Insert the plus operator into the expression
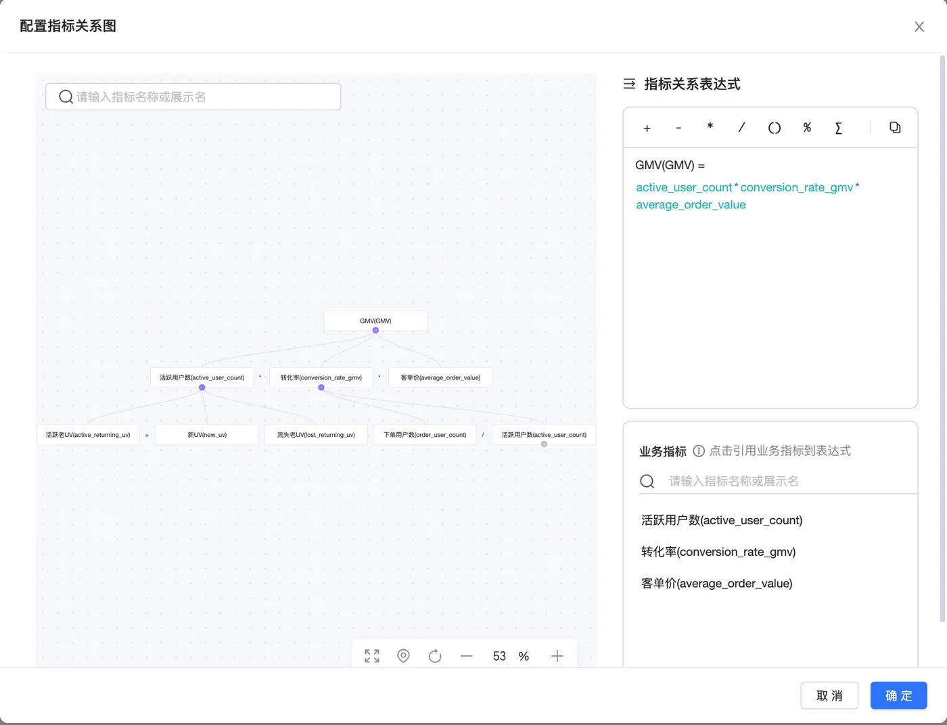The height and width of the screenshot is (725, 947). (x=647, y=128)
